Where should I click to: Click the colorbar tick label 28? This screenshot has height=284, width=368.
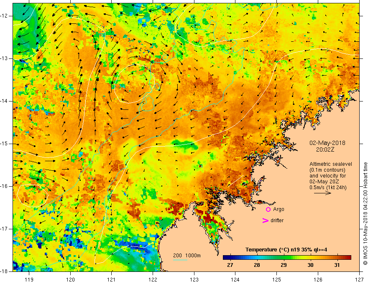257,265
